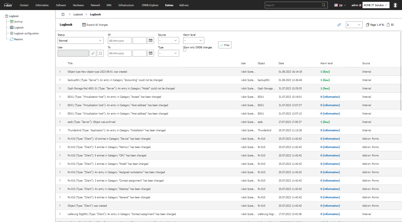Open the Software menu
The image size is (402, 222).
(61, 5)
